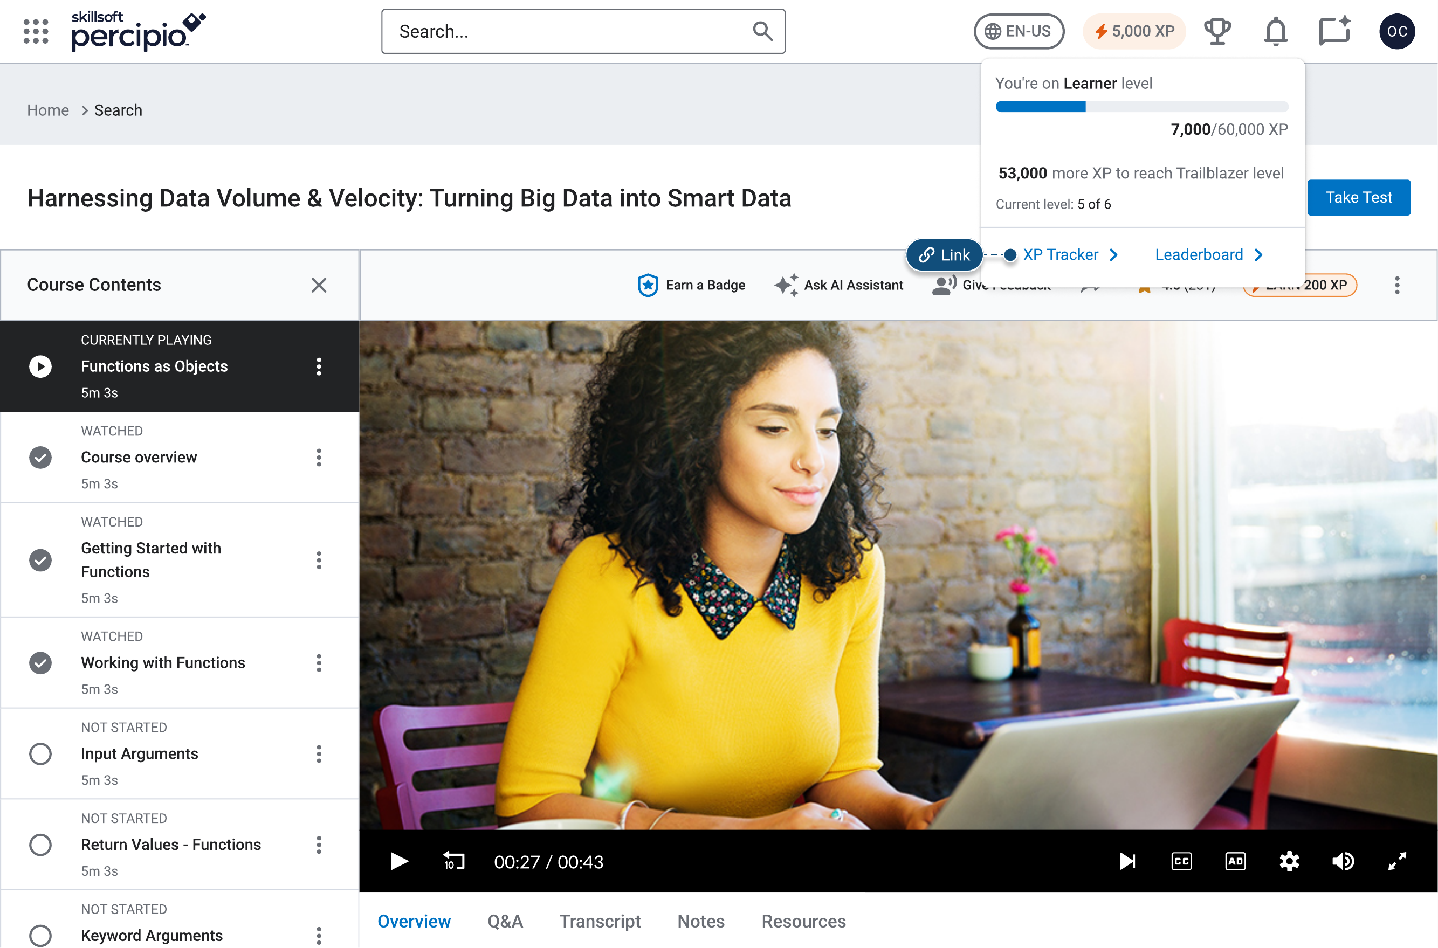Open the video toolbar more-options menu

pos(1396,285)
